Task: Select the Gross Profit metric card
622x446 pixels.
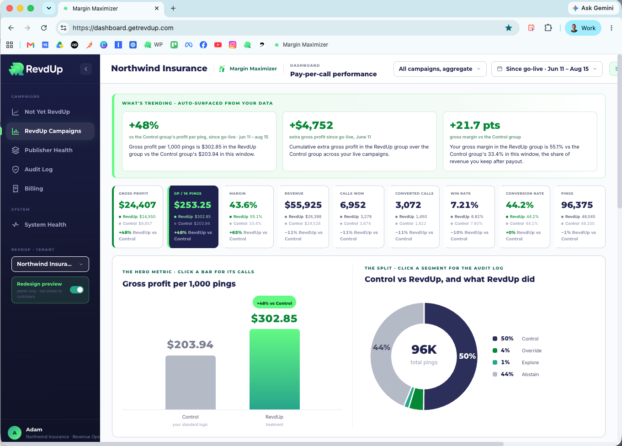Action: pyautogui.click(x=138, y=217)
